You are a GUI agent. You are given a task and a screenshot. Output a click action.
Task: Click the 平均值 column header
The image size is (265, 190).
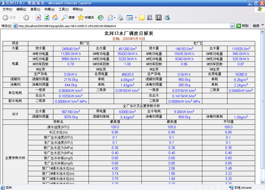tap(229, 122)
